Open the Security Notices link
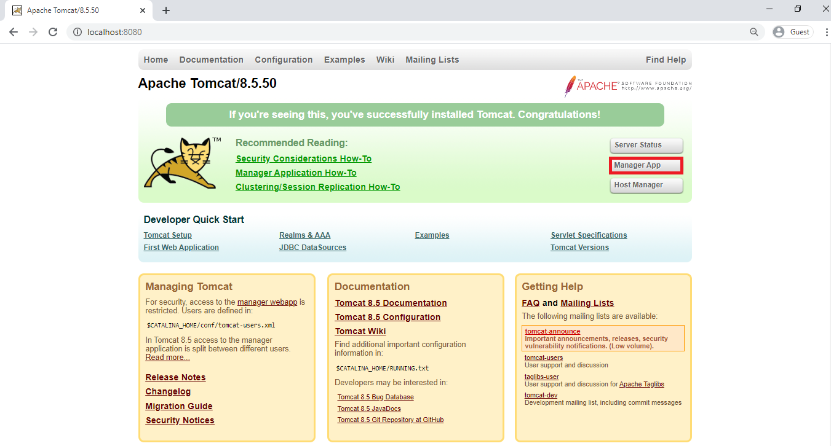The height and width of the screenshot is (446, 831). [180, 420]
